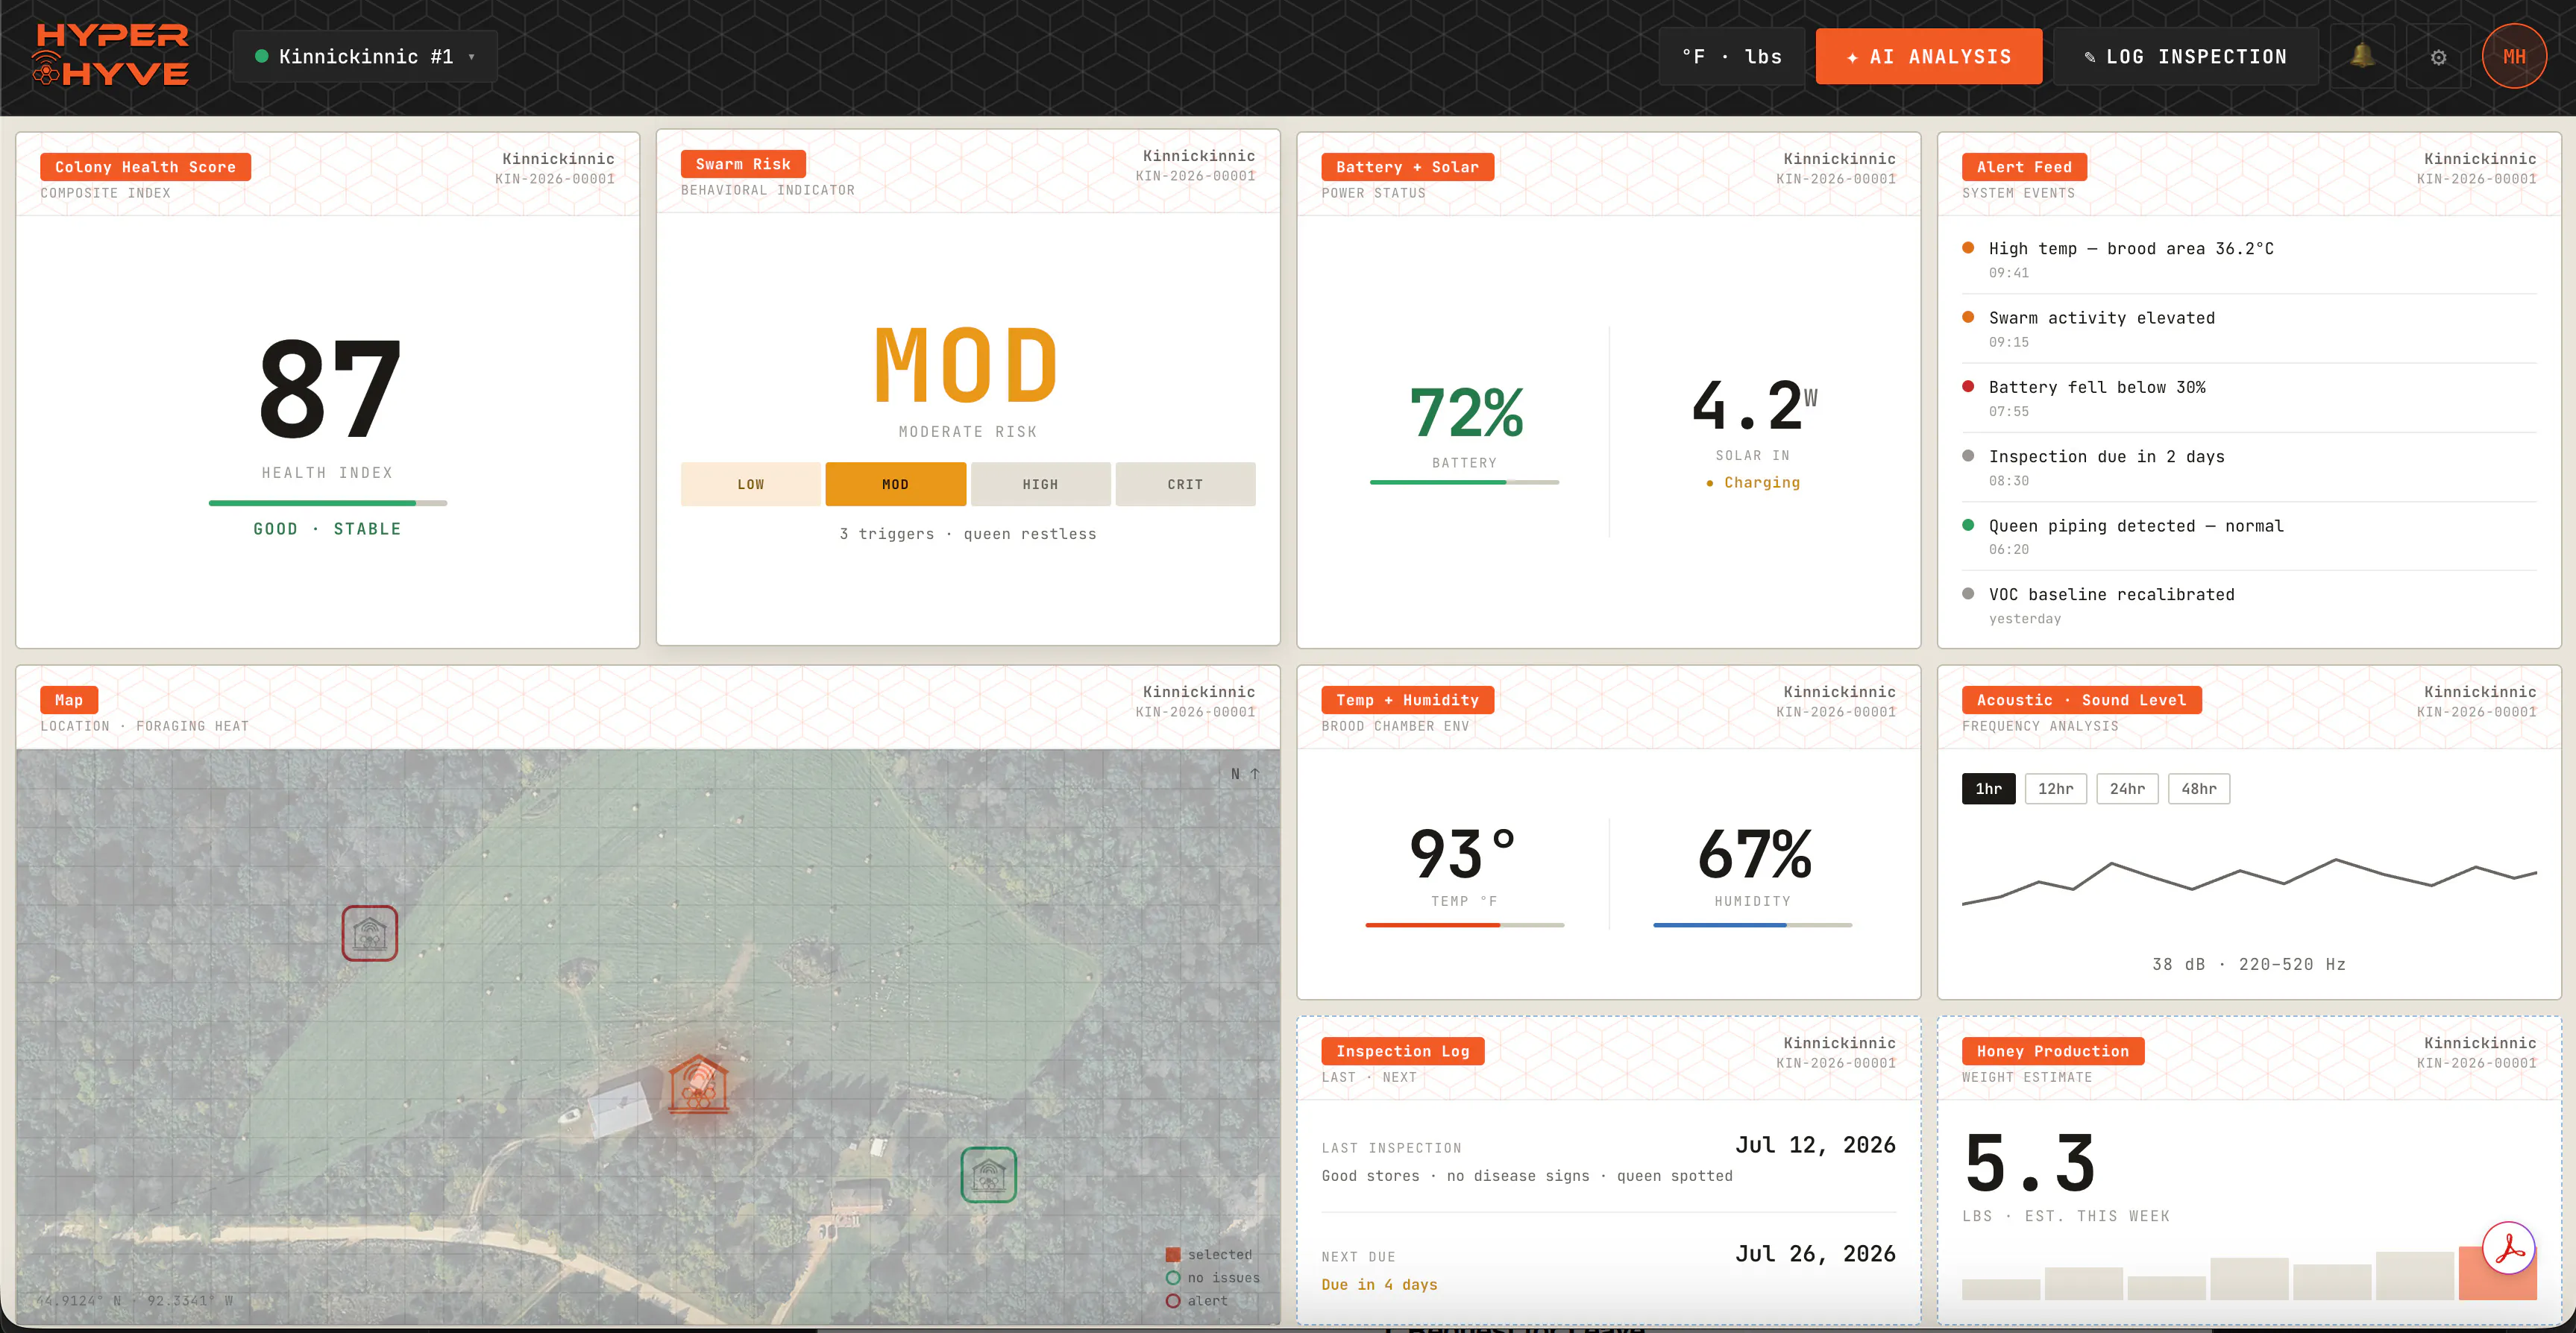Image resolution: width=2576 pixels, height=1333 pixels.
Task: Switch acoustic range to 12hr
Action: (2056, 789)
